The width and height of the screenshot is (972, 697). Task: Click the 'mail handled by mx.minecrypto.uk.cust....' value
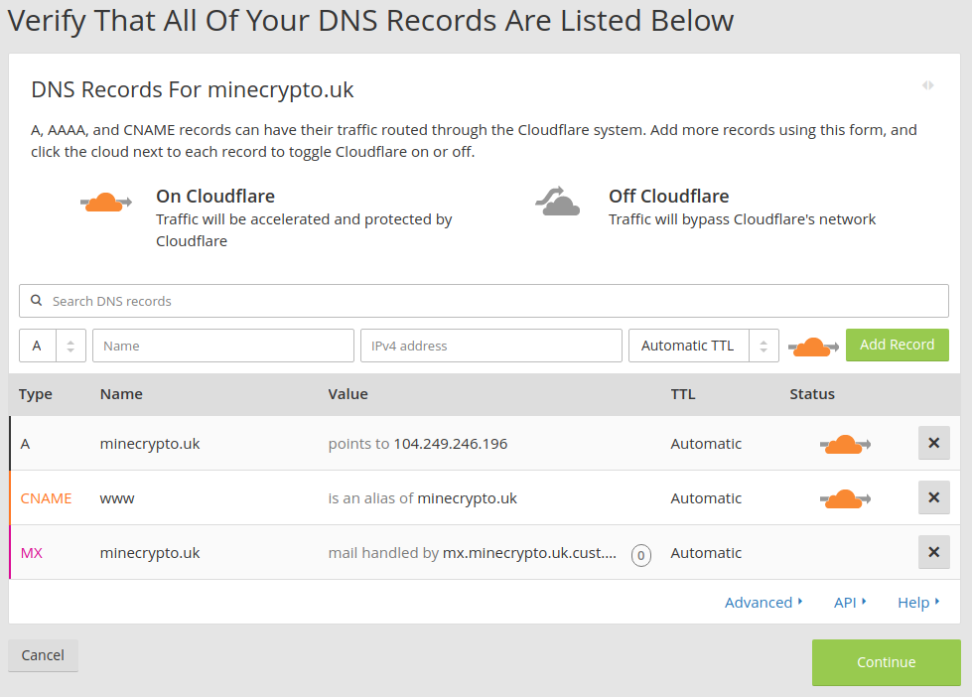click(x=473, y=552)
